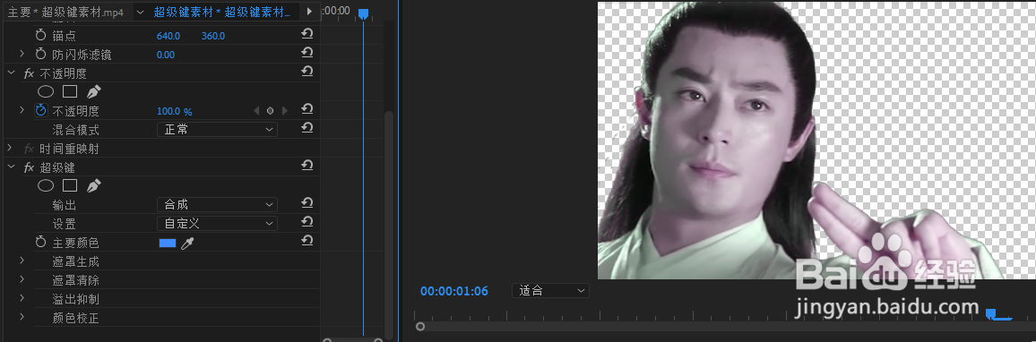
Task: Reset the 不透明度 100.0 % parameter
Action: (x=307, y=108)
